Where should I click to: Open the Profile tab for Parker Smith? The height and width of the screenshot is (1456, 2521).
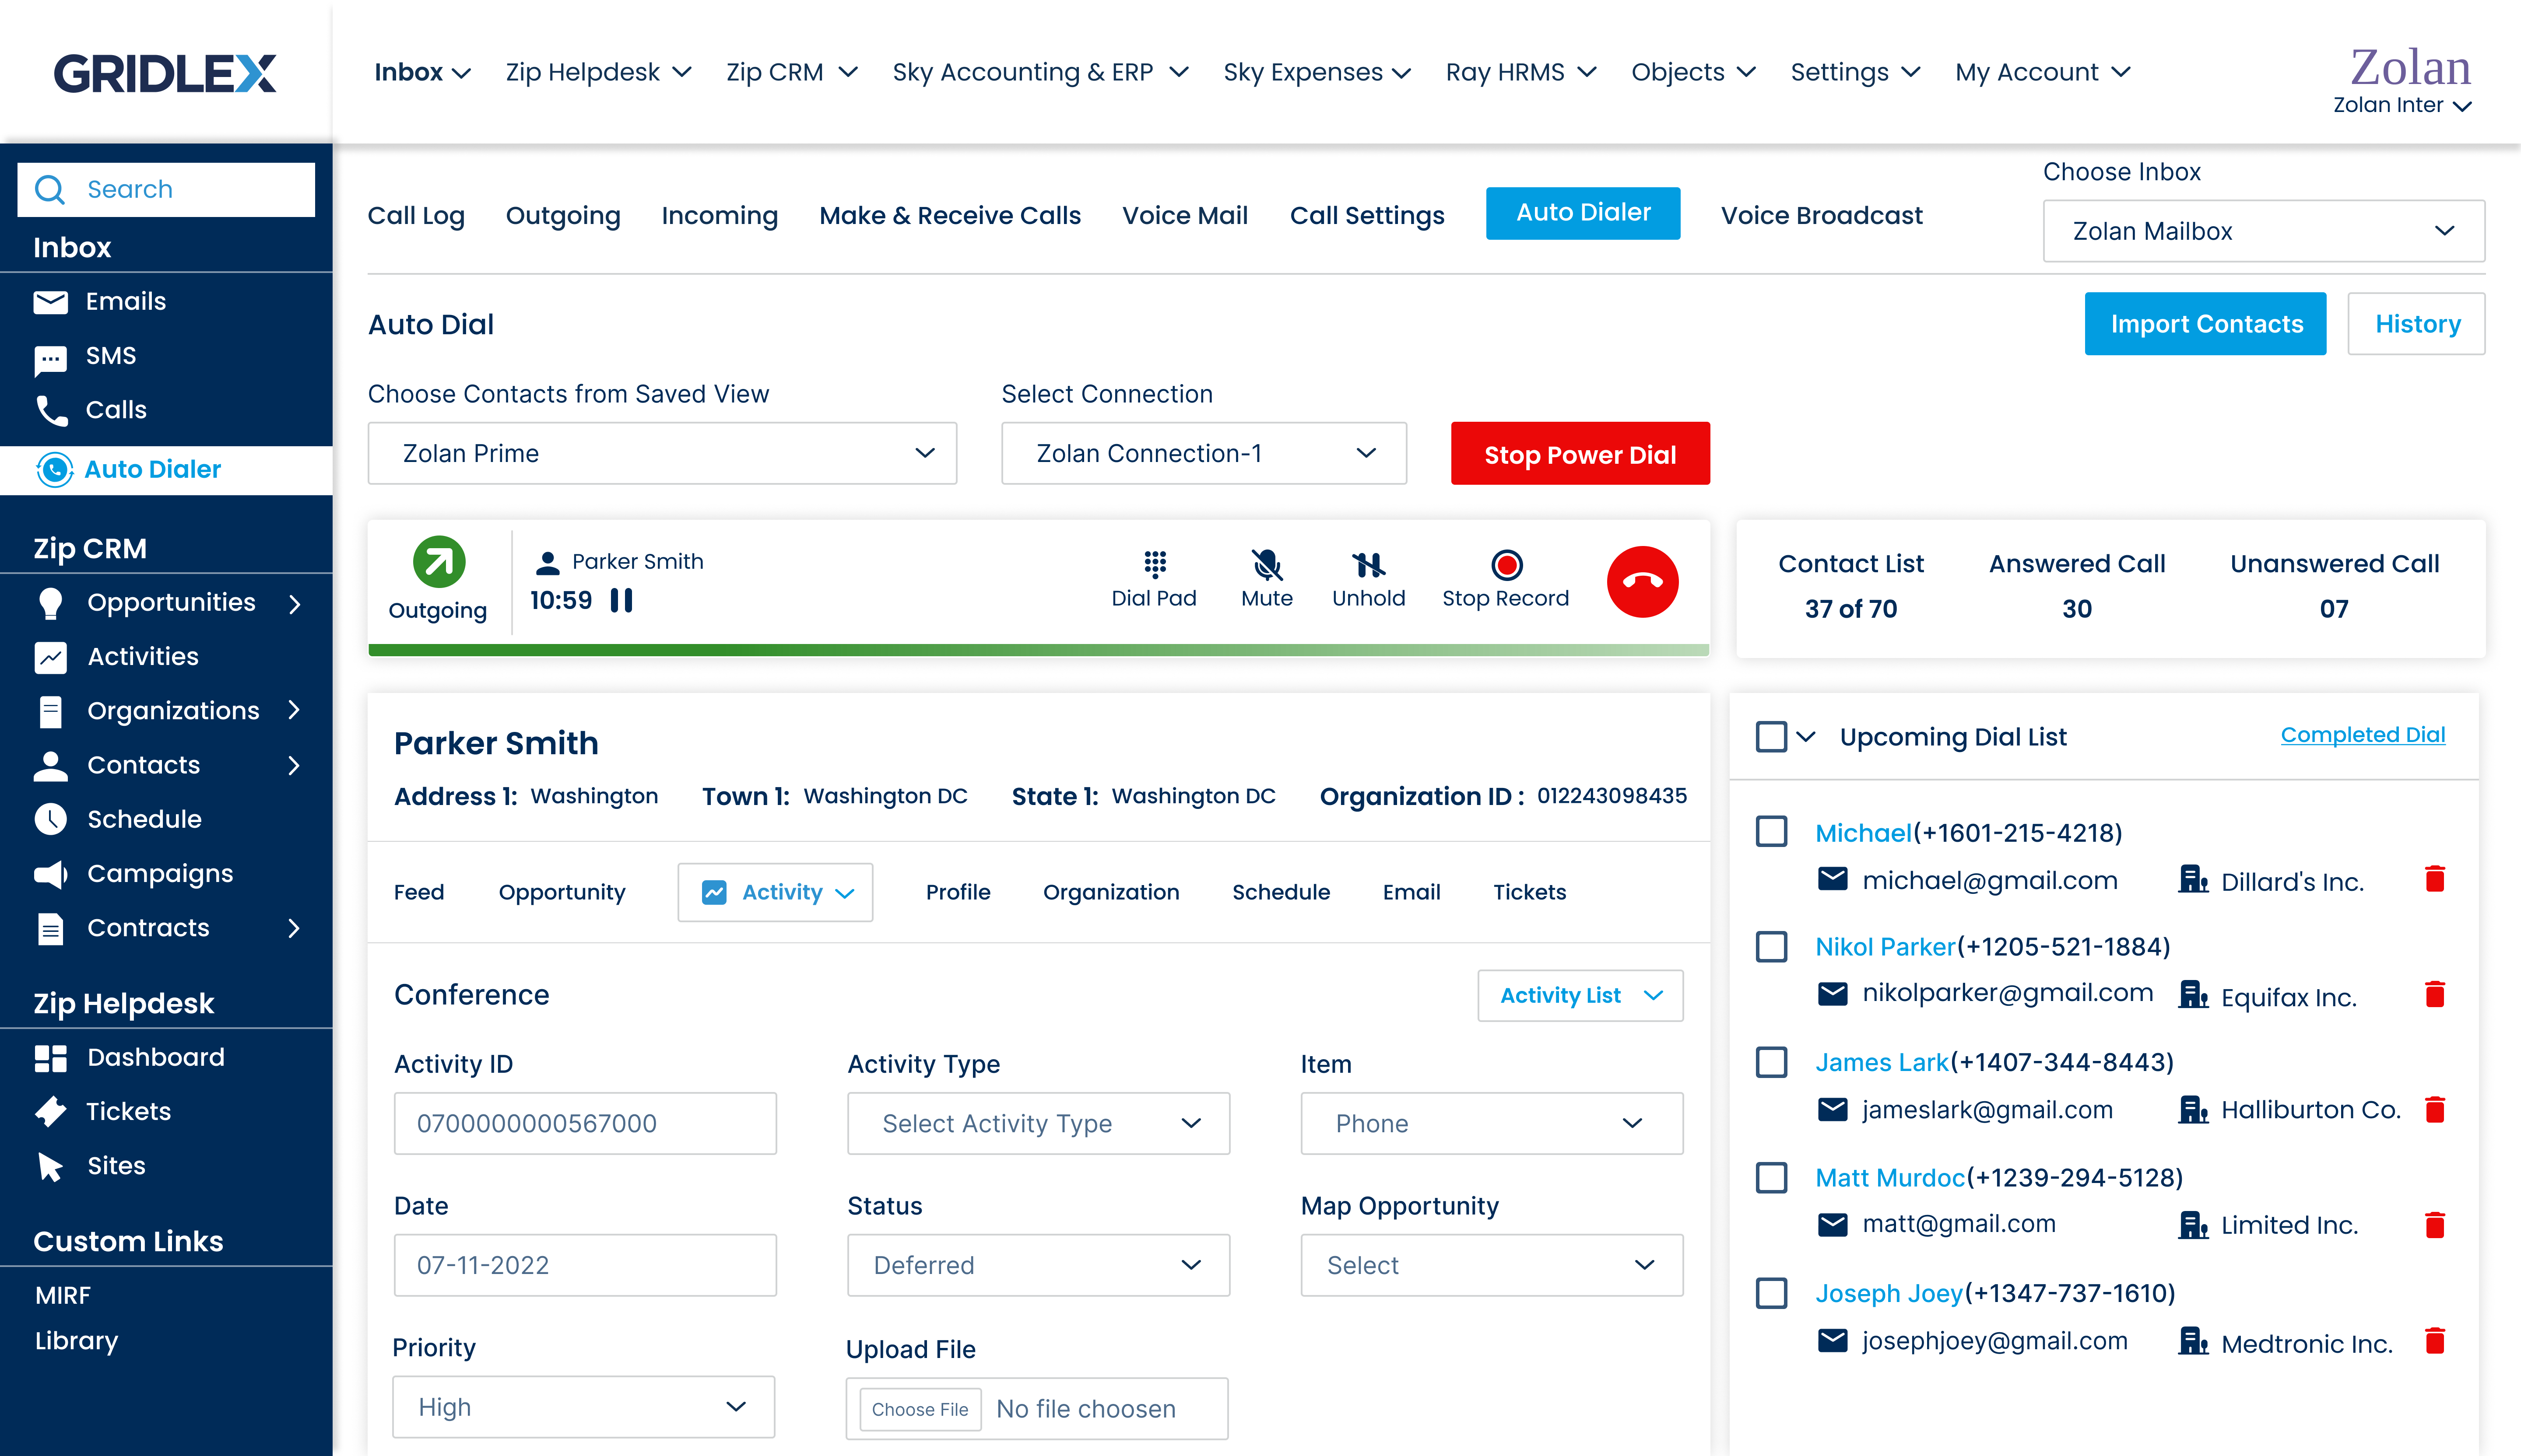957,892
